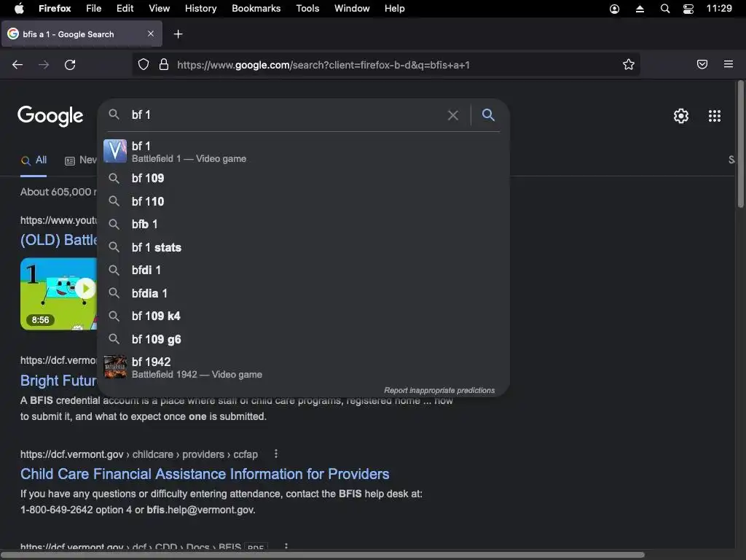Select the 'bf 109 k4' suggestion
This screenshot has height=560, width=746.
point(303,316)
